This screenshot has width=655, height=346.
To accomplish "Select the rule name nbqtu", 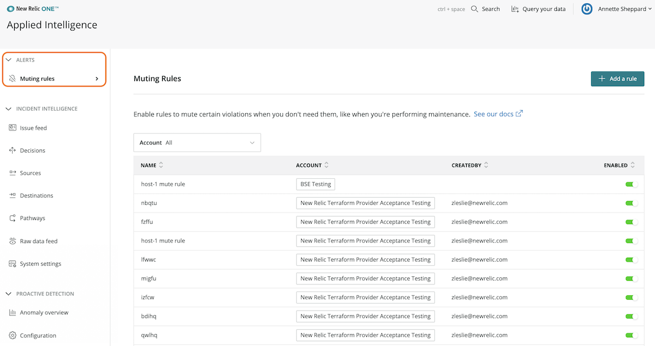I will tap(149, 203).
